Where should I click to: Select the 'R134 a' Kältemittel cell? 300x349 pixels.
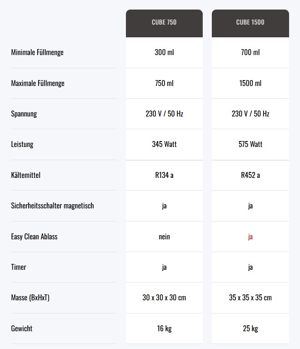(164, 175)
